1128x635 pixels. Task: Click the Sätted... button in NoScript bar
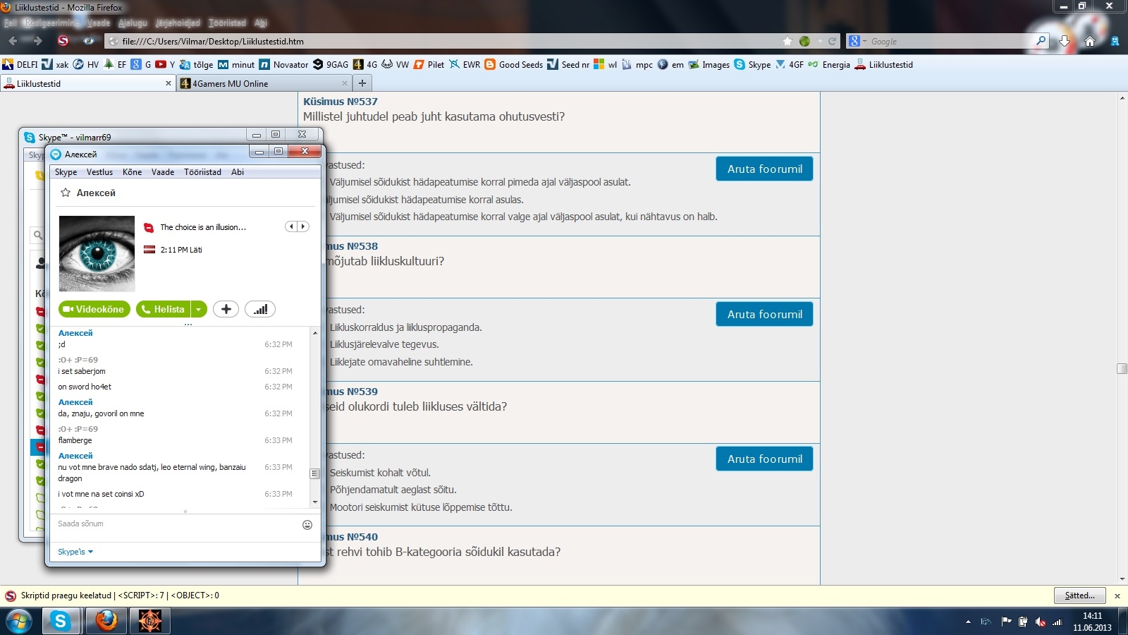1079,595
